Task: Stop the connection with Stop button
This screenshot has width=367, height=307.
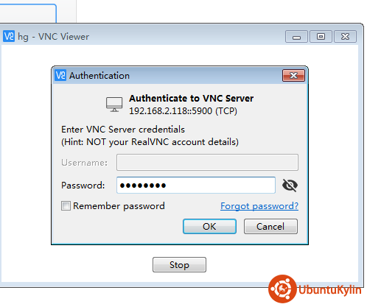Action: [x=179, y=264]
